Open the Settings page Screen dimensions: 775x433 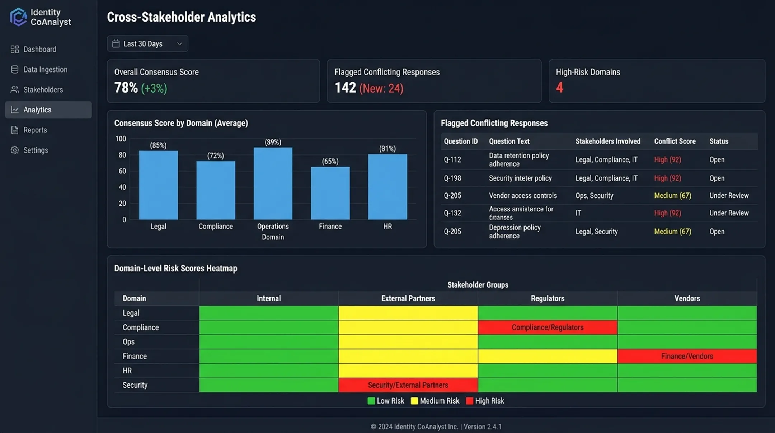(x=48, y=150)
